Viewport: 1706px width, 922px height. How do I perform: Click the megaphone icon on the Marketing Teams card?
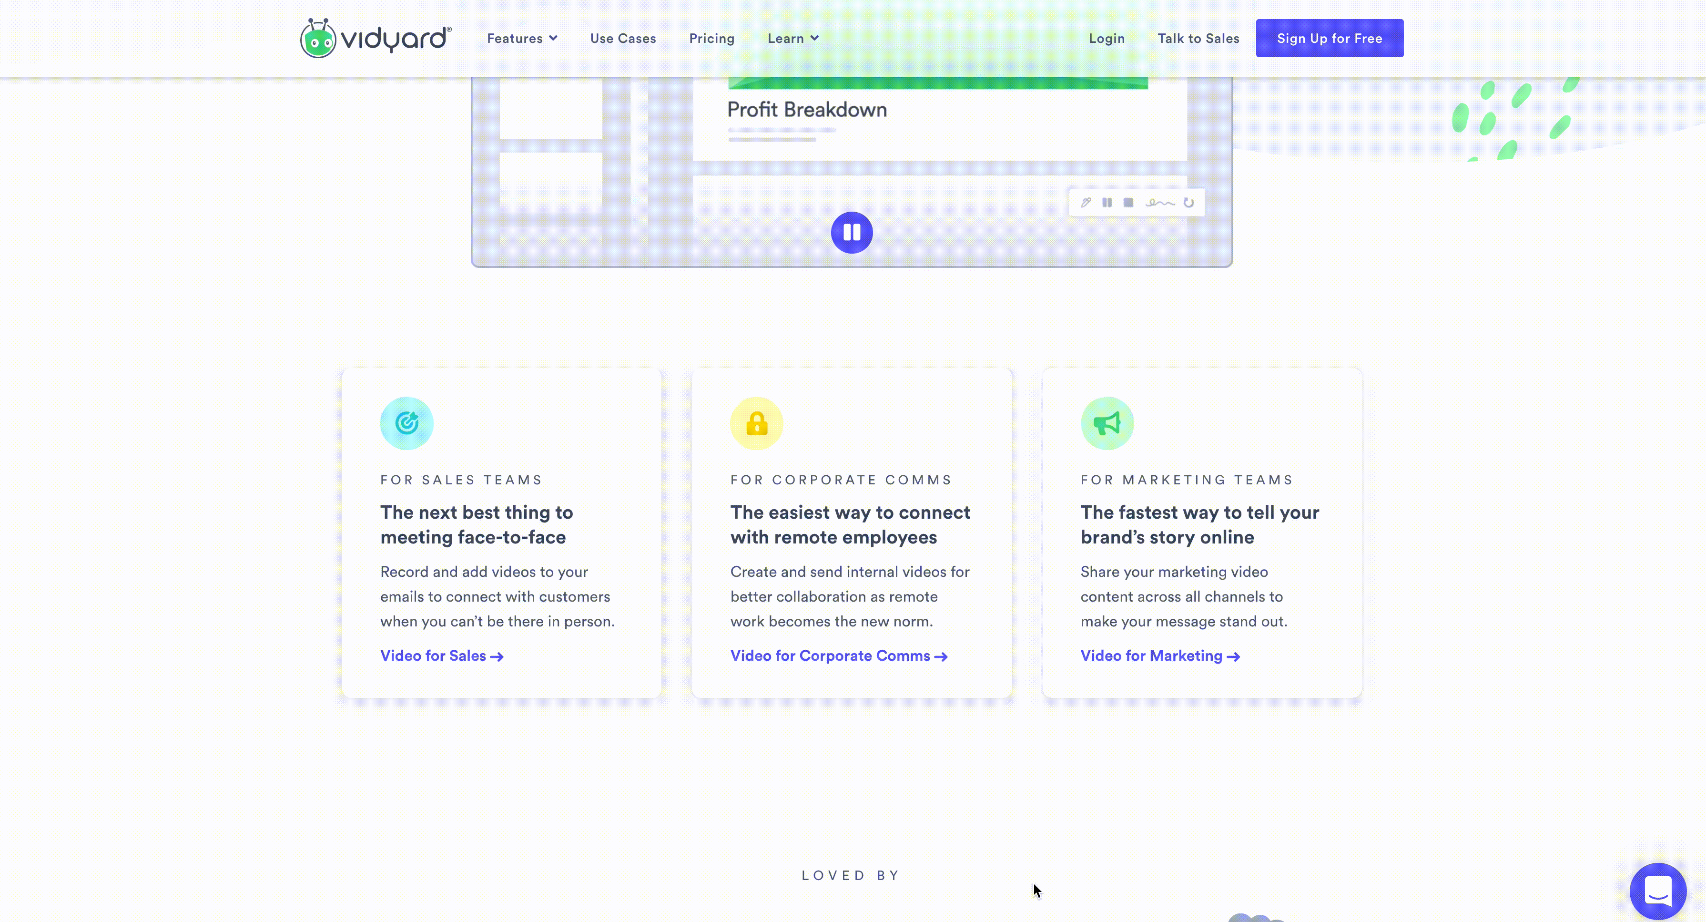[1107, 422]
